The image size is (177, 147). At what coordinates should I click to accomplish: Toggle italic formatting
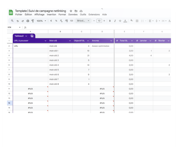point(115,21)
